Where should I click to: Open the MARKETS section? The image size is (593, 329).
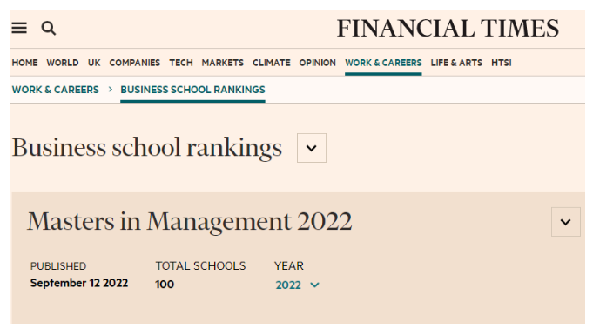(x=222, y=63)
